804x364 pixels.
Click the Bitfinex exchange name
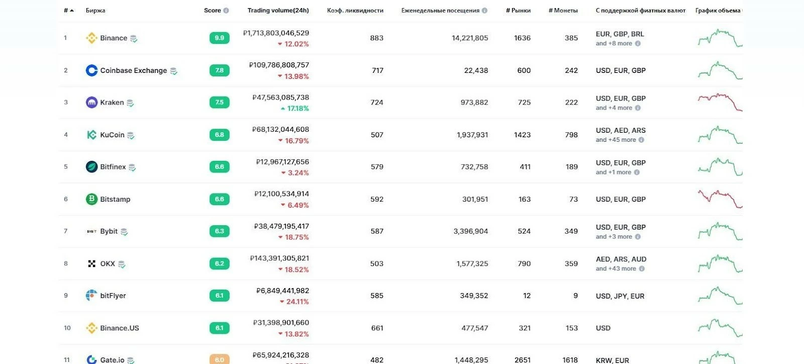click(x=113, y=167)
